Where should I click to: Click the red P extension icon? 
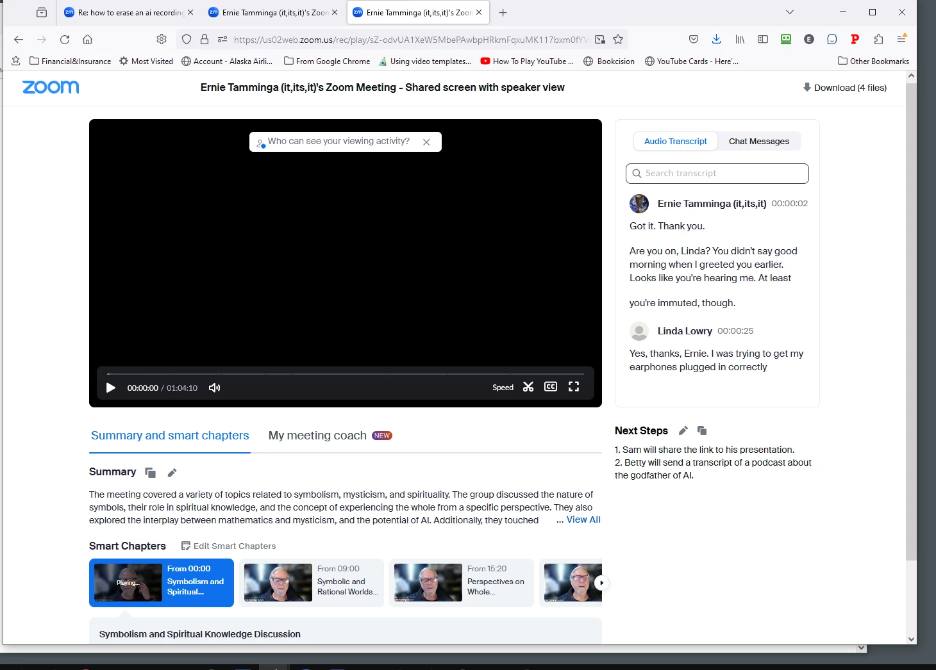click(855, 39)
